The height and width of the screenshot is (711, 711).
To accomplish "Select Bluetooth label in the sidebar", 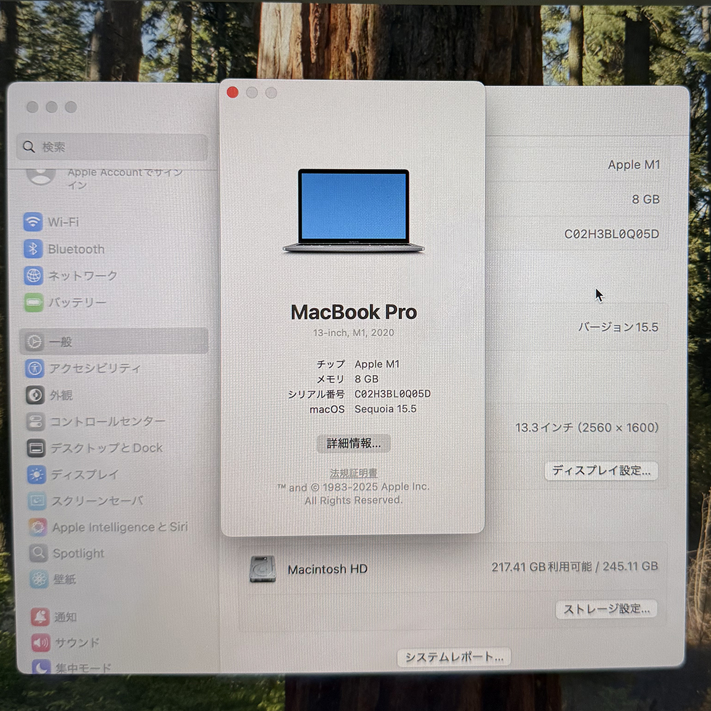I will (x=76, y=249).
